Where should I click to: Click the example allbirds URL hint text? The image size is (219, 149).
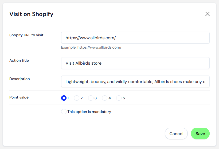(x=91, y=47)
